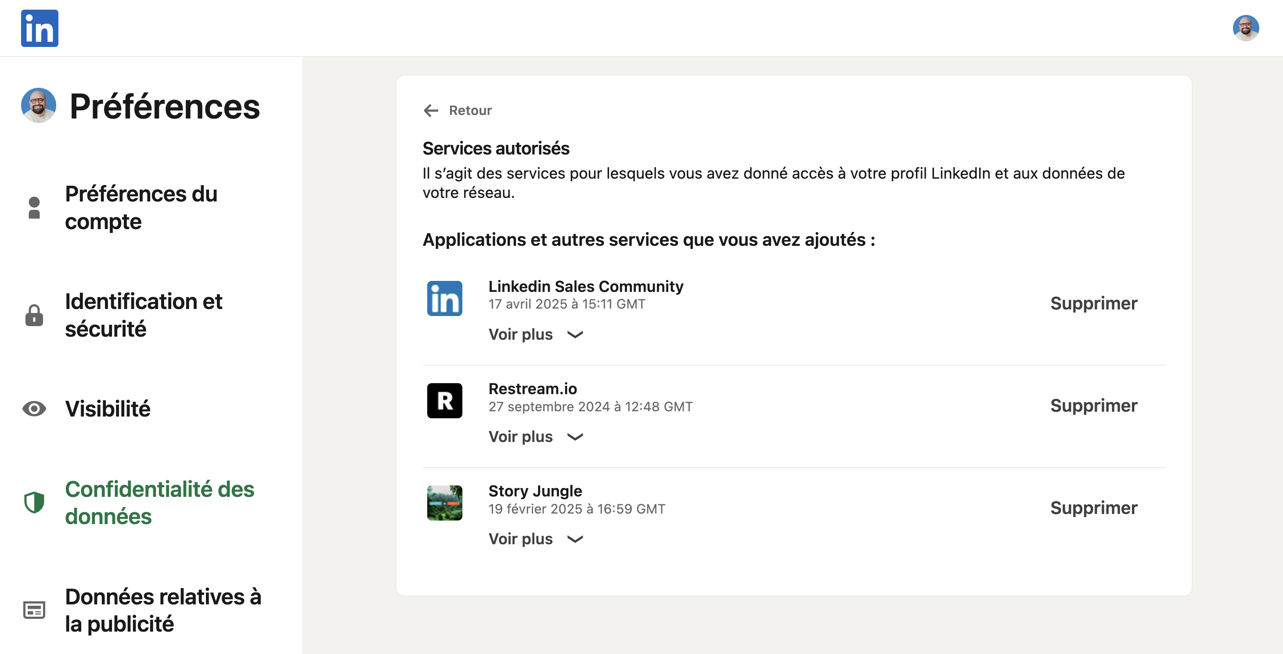The image size is (1283, 654).
Task: Click the date 17 avril 2025 à 15:11 GMT
Action: point(567,304)
